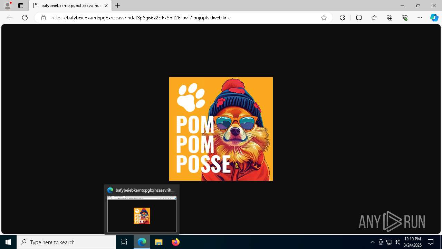Add this page to favorites star
This screenshot has width=442, height=249.
click(x=324, y=18)
